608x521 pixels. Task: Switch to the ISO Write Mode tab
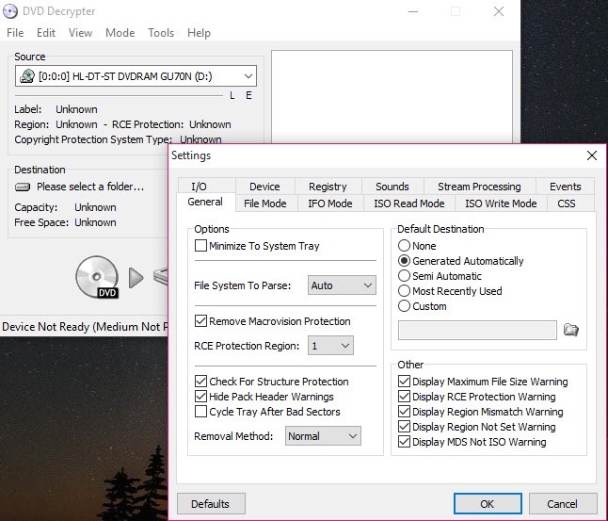point(501,204)
